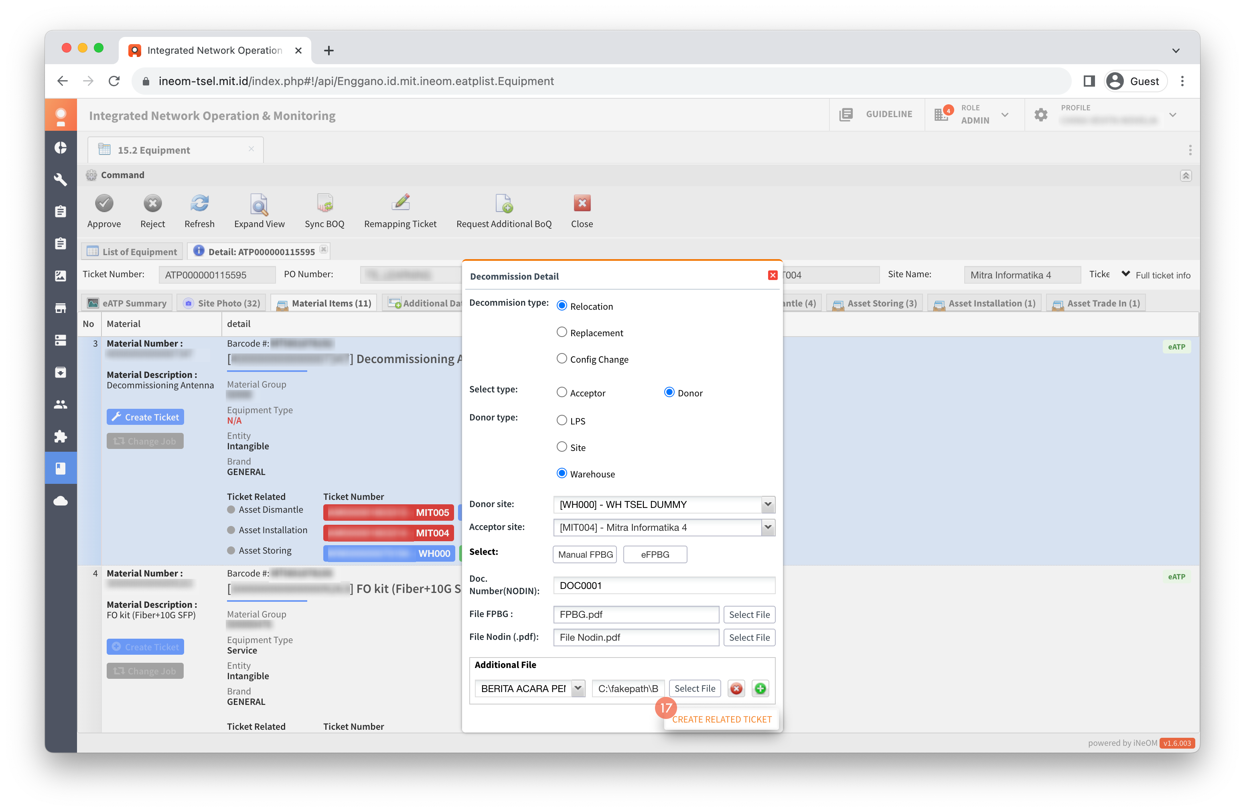Close the Decommission Detail dialog
This screenshot has width=1245, height=812.
[x=772, y=275]
